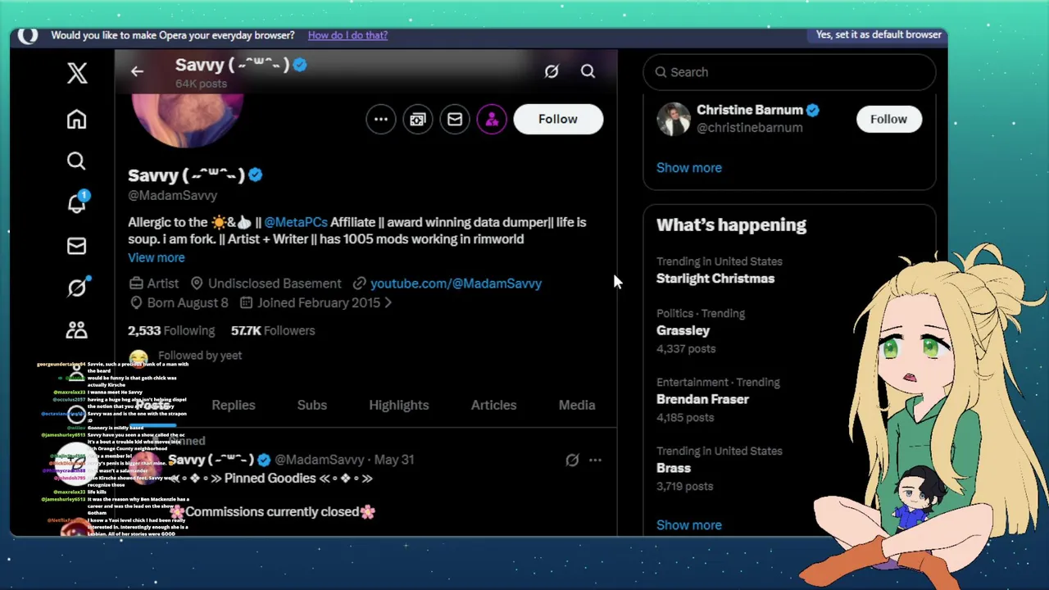Follow Christine Barnum
Image resolution: width=1049 pixels, height=590 pixels.
(888, 120)
